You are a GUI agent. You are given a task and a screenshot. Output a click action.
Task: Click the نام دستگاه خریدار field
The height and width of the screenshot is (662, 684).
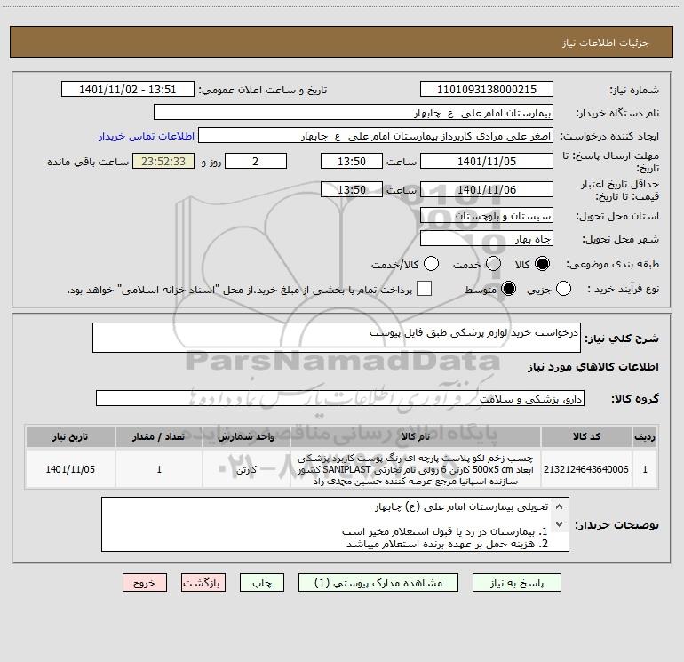tap(354, 112)
